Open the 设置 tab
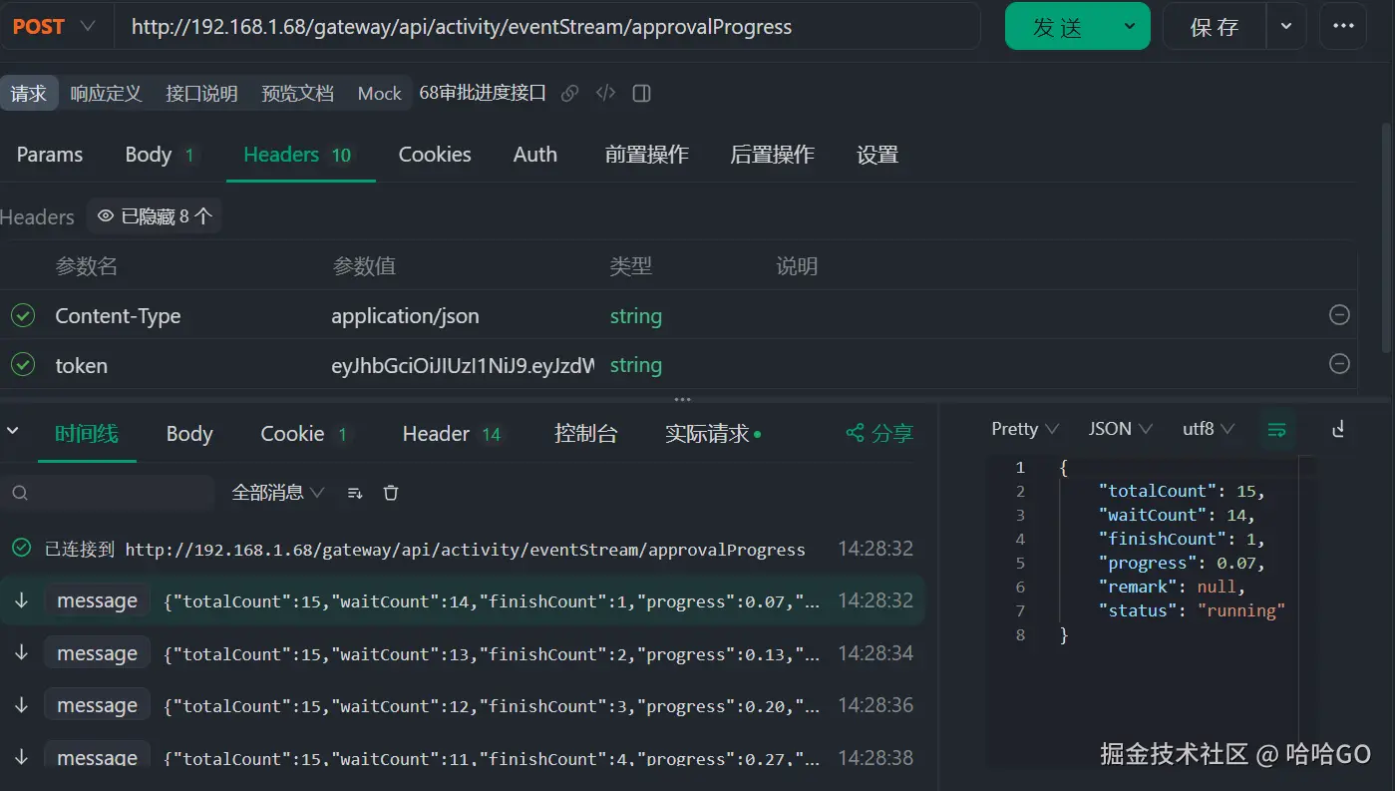This screenshot has width=1395, height=791. pyautogui.click(x=877, y=155)
